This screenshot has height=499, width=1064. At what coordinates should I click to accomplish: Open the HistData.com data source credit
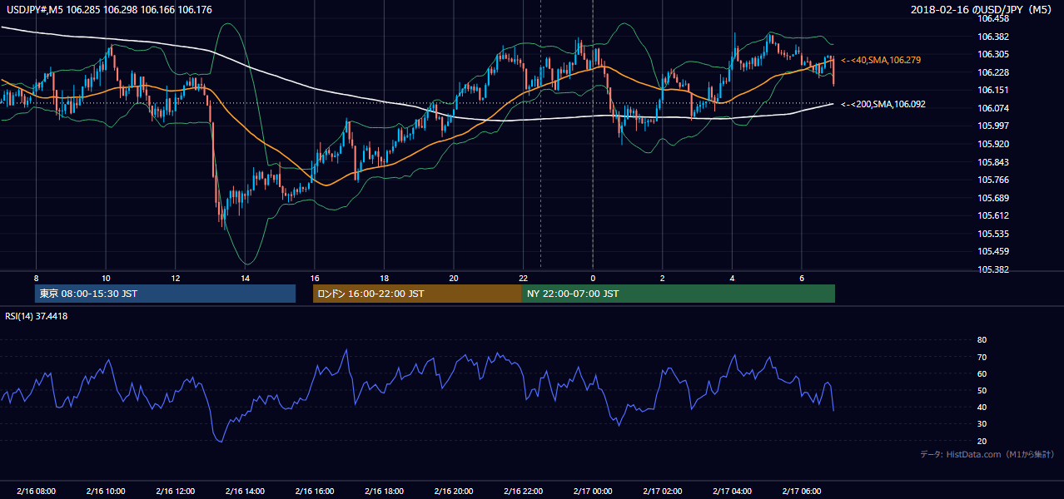[x=987, y=454]
